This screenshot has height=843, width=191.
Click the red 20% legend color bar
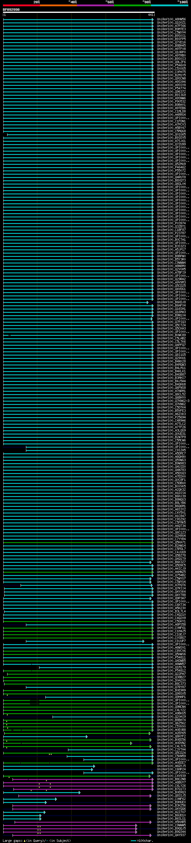click(x=21, y=5)
